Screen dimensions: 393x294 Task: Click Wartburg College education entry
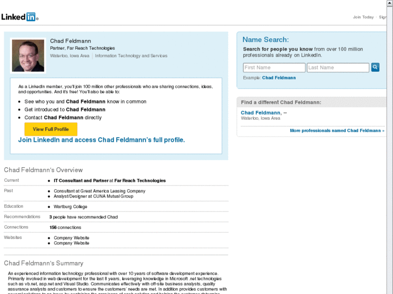tap(70, 207)
